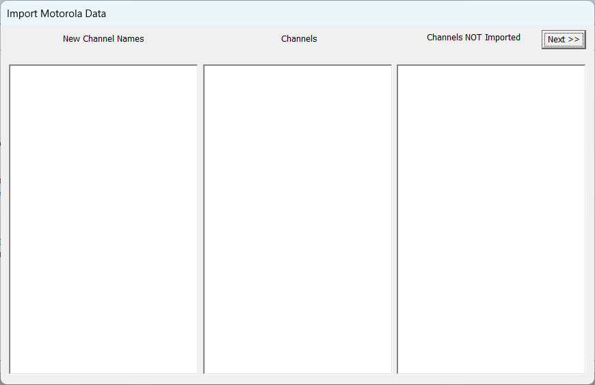The height and width of the screenshot is (385, 595).
Task: Click inside the Channels list box
Action: point(297,220)
